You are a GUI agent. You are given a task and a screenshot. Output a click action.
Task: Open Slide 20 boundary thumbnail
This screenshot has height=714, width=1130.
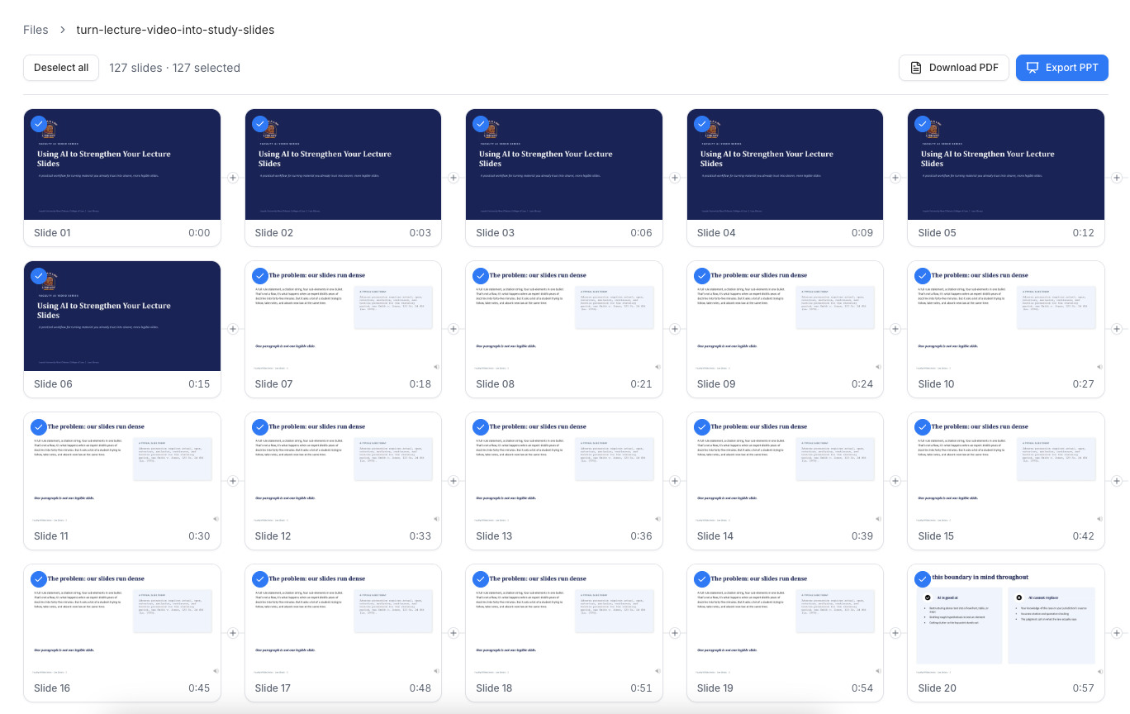pyautogui.click(x=1006, y=620)
